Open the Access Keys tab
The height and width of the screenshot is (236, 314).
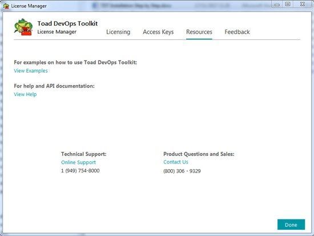[158, 32]
